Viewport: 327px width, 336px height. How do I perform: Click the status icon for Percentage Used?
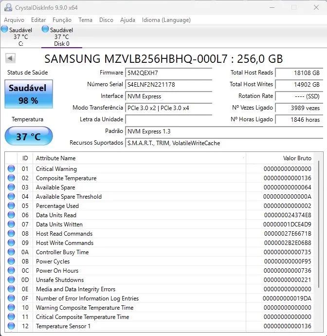[x=11, y=205]
